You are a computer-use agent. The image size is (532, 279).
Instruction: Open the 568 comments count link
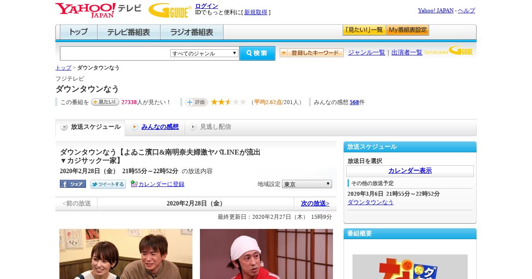pyautogui.click(x=354, y=102)
